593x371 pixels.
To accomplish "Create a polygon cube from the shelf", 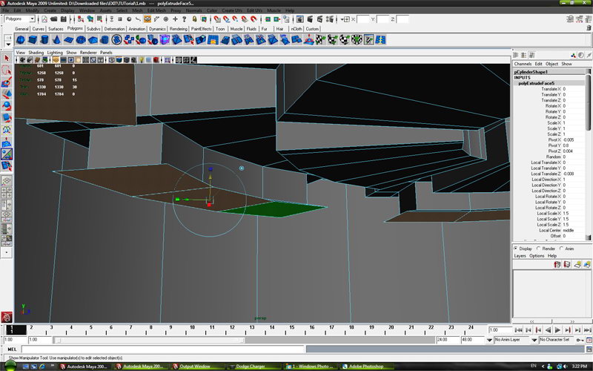I will 34,39.
